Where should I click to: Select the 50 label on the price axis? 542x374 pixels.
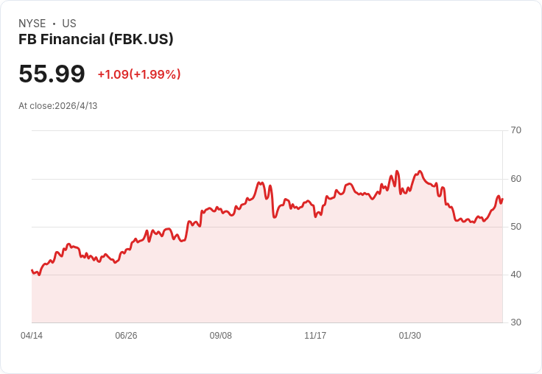[516, 227]
